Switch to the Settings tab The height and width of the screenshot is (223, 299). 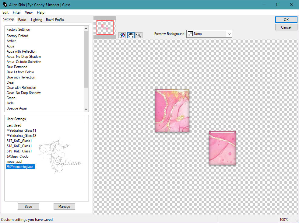(x=9, y=19)
